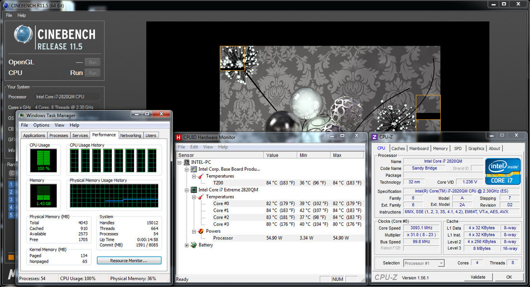Open the Memory tab in CPU-Z
This screenshot has width=530, height=287.
[440, 148]
